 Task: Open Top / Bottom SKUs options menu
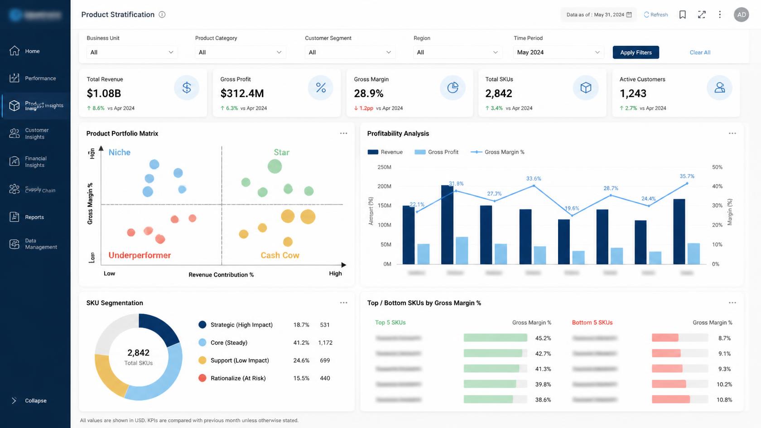732,302
